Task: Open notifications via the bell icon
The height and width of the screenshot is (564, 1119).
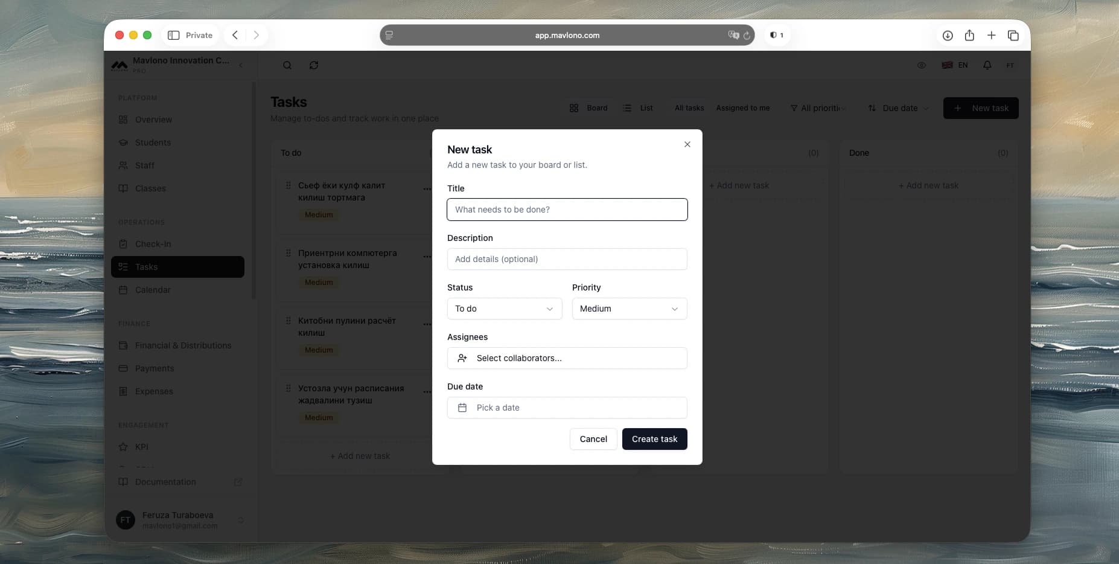Action: (987, 65)
